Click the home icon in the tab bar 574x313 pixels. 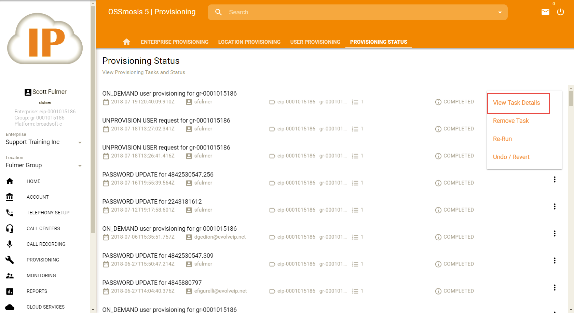[x=126, y=42]
